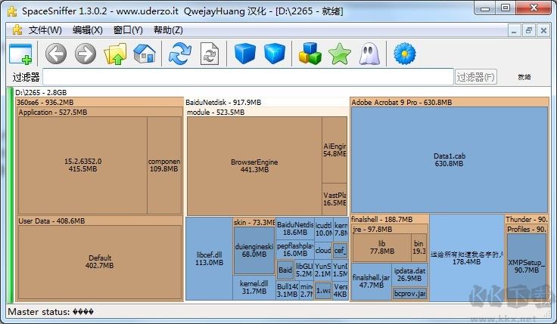This screenshot has height=324, width=557.
Task: Click the BaiduNetdisk - 917.9MB header
Action: pos(266,103)
